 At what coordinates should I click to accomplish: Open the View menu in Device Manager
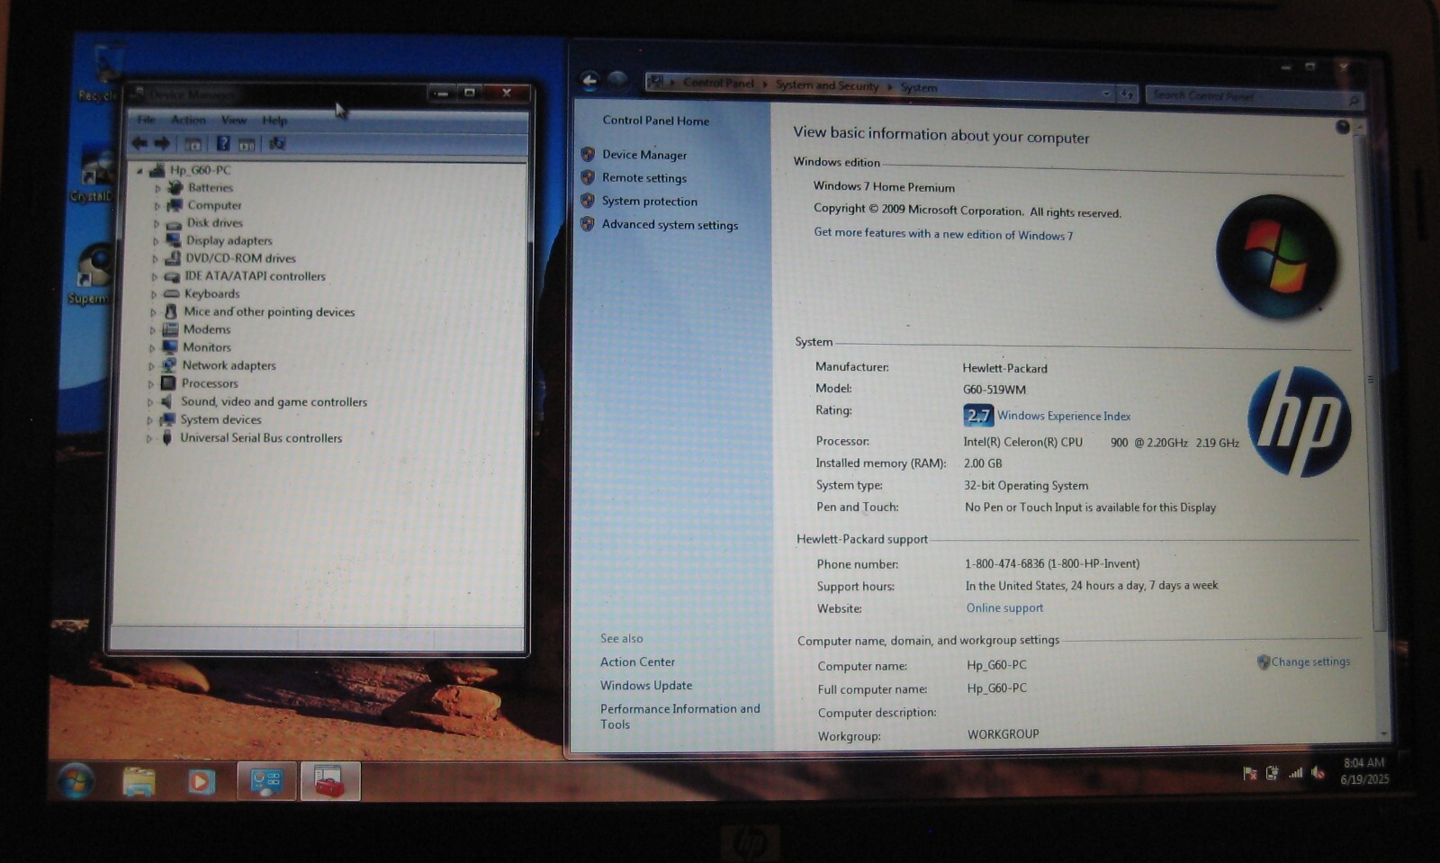click(234, 120)
